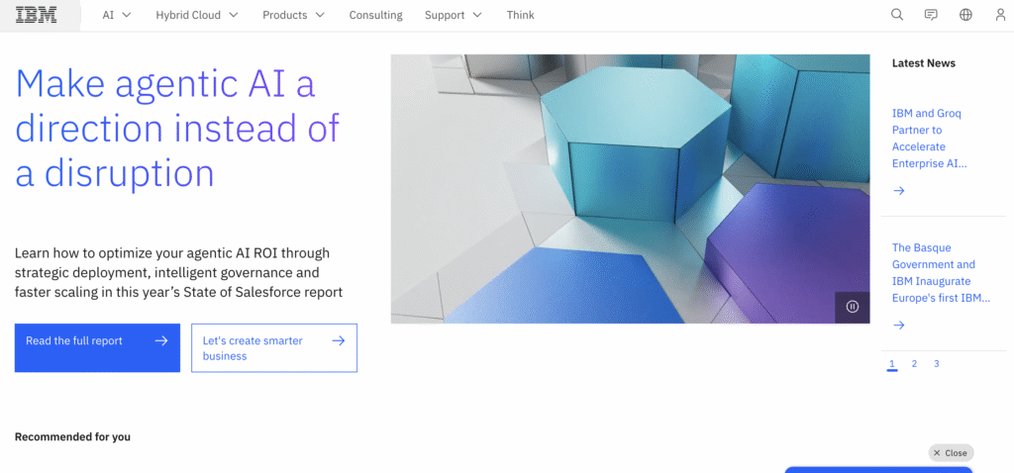The width and height of the screenshot is (1014, 473).
Task: Open the globe region selector
Action: point(965,15)
